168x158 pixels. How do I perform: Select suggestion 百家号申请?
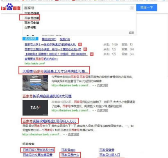[32, 23]
